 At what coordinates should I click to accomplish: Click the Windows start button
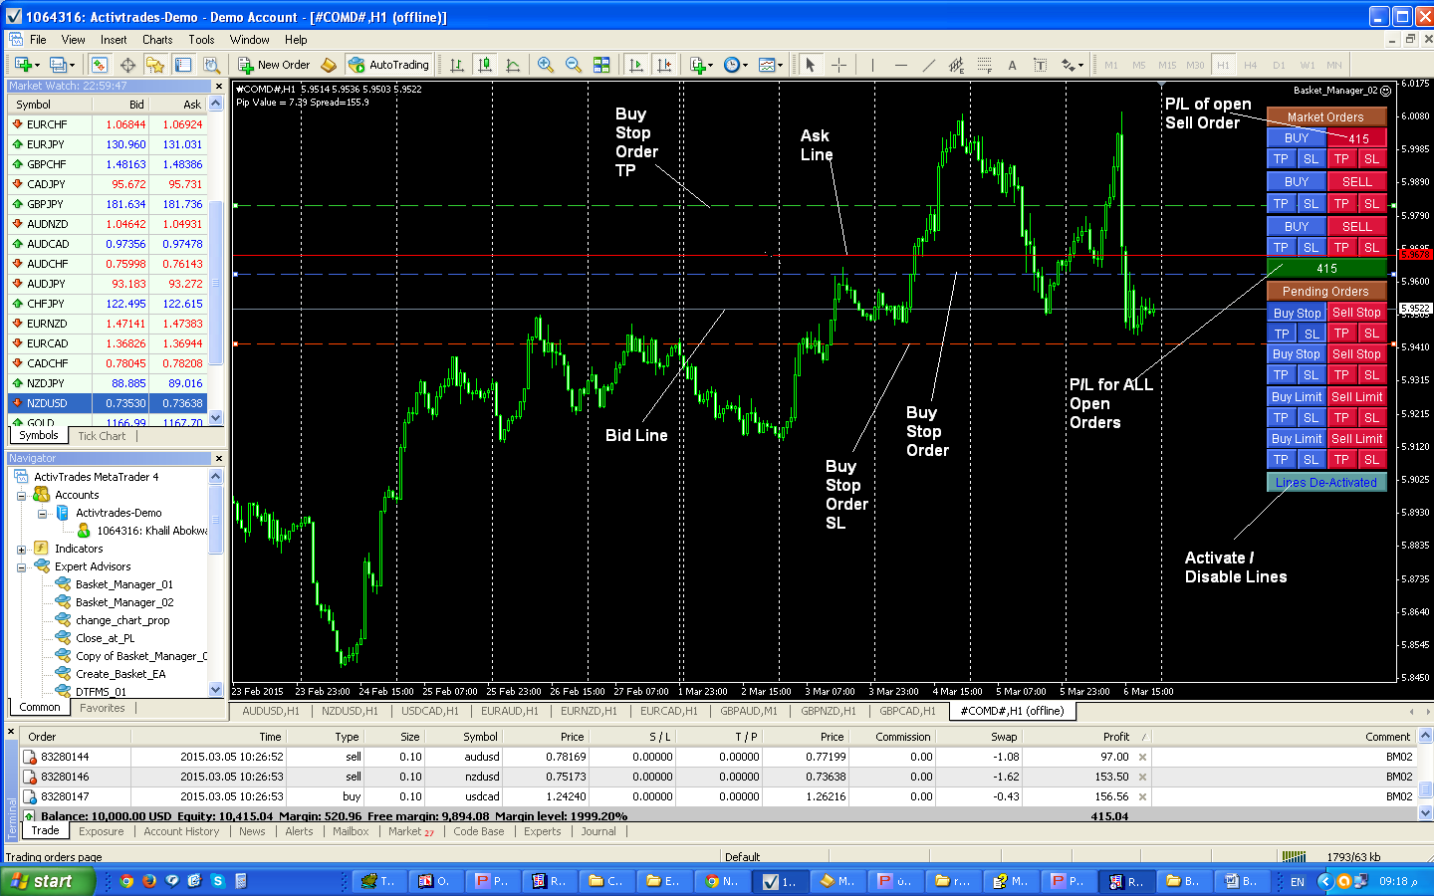click(48, 881)
